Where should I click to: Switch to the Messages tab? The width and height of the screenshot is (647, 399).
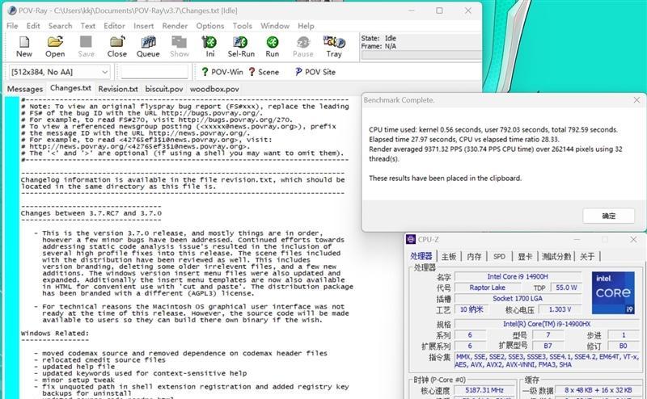[25, 89]
